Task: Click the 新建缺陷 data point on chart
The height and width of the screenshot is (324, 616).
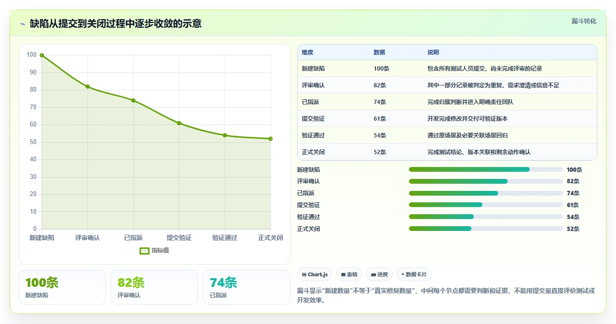Action: point(42,55)
